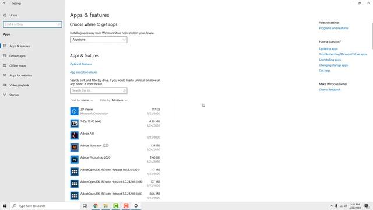Open the Give us feedback link

coord(330,89)
